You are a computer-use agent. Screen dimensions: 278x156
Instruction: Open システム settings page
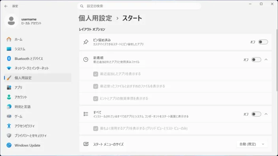pos(38,49)
